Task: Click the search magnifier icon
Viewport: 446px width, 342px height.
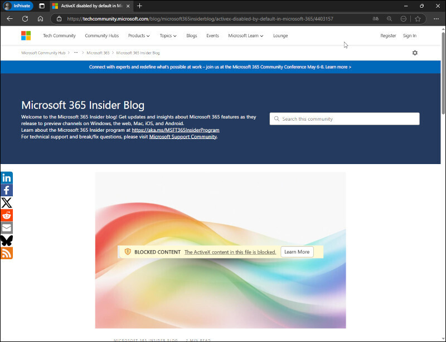Action: 277,119
